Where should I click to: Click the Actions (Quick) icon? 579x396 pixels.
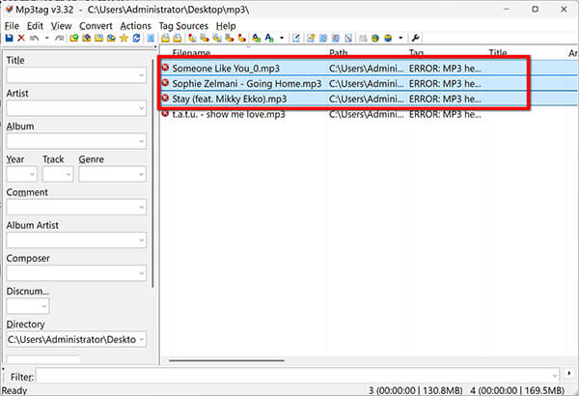tap(269, 38)
